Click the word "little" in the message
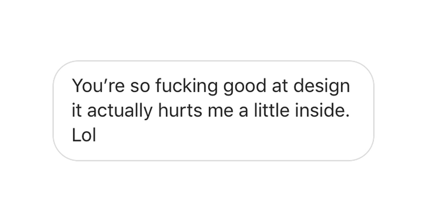 [271, 110]
